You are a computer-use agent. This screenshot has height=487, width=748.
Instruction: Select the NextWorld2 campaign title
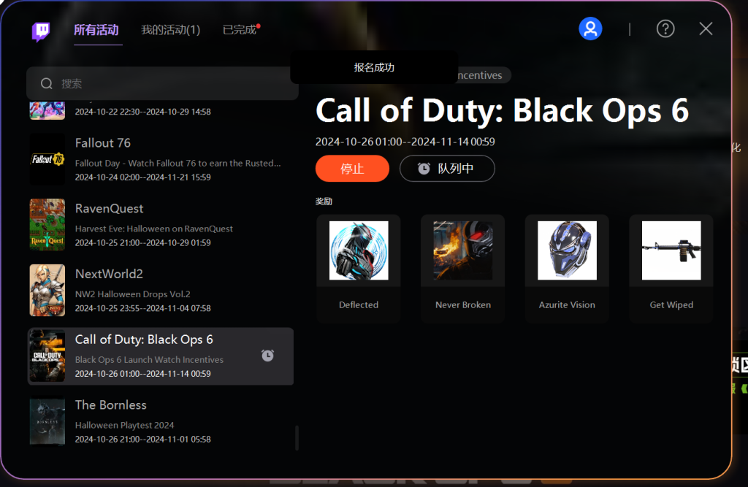pos(110,274)
